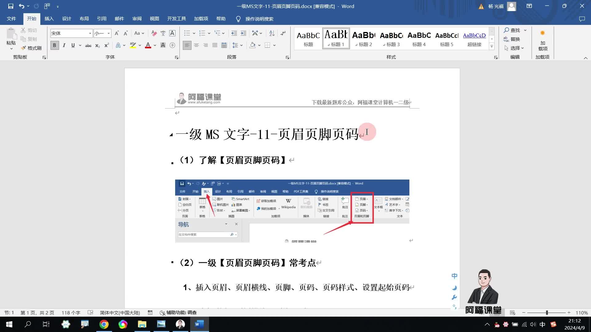Image resolution: width=591 pixels, height=332 pixels.
Task: Click the Increase Font Size icon
Action: tap(117, 33)
